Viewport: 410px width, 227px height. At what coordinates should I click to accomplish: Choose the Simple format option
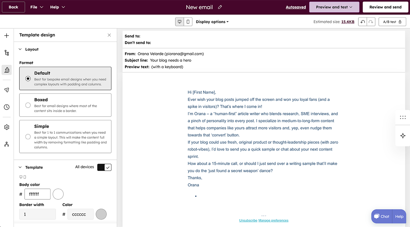pyautogui.click(x=28, y=137)
